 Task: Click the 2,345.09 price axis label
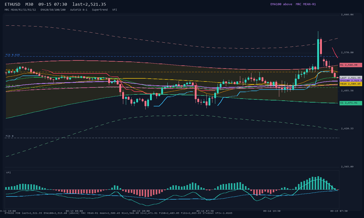(347, 167)
